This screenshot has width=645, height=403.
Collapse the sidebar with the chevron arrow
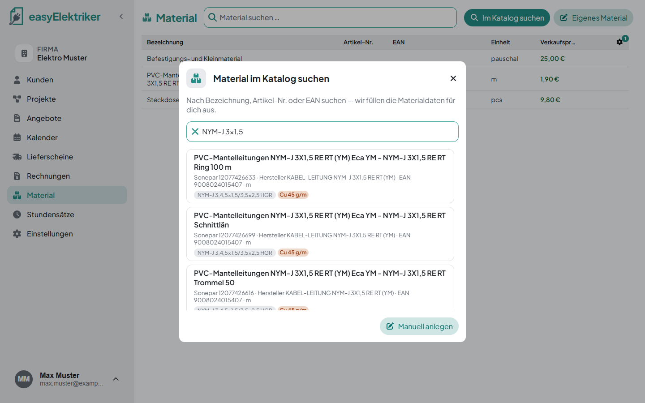[121, 17]
